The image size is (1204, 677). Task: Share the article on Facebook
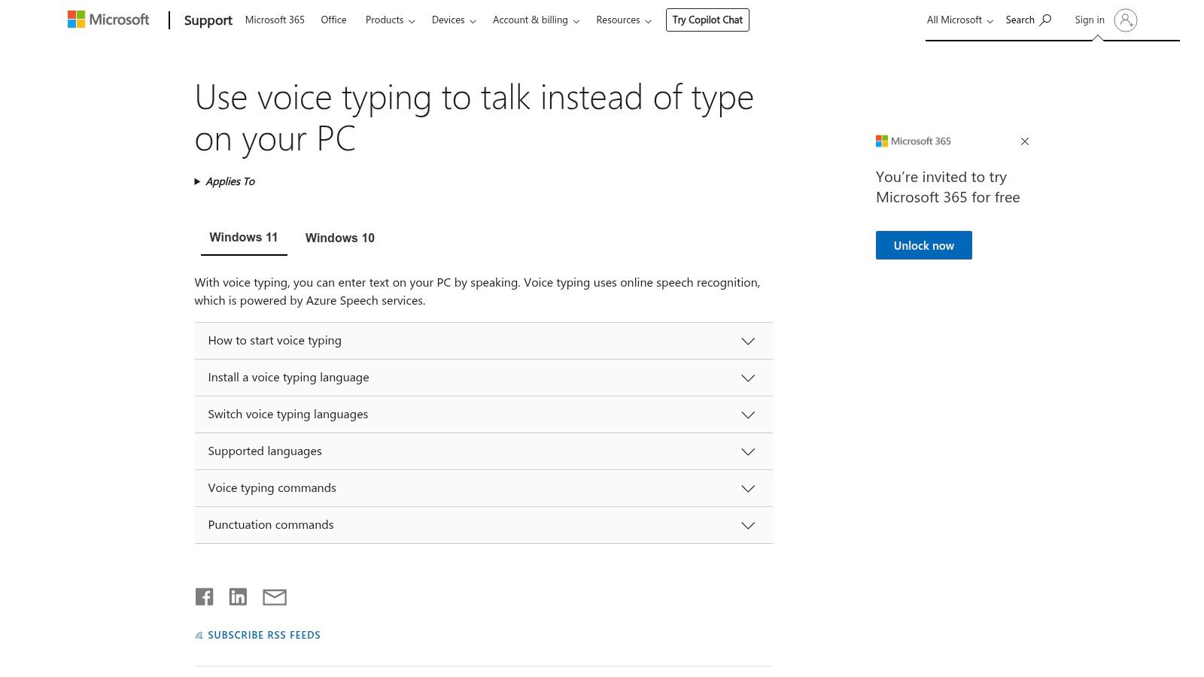(204, 597)
